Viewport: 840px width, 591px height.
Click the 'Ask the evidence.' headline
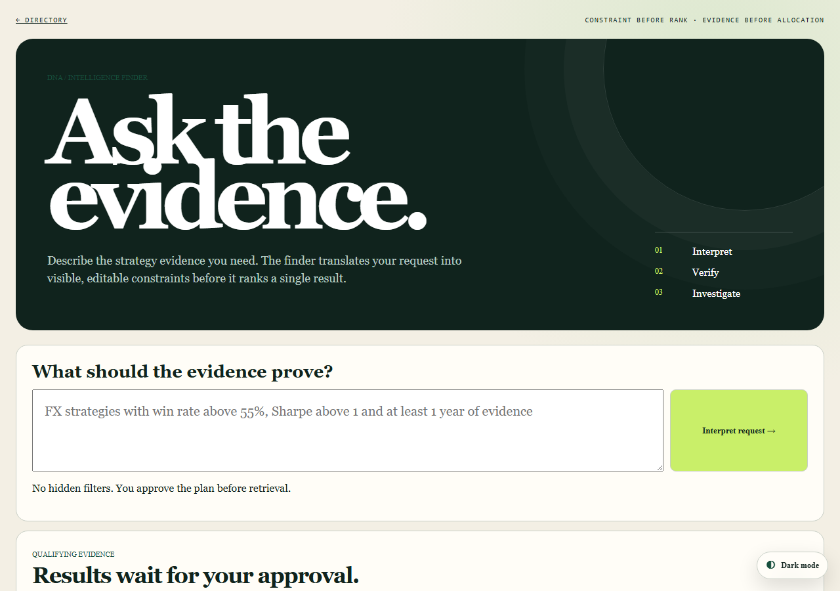[236, 163]
